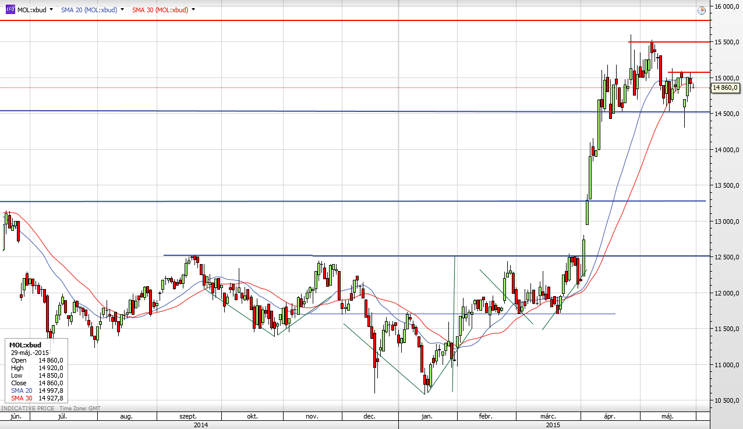
Task: Click the 'febr.' month label on the time axis
Action: pos(486,417)
